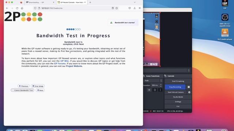Click Skip Setup button

38,86
